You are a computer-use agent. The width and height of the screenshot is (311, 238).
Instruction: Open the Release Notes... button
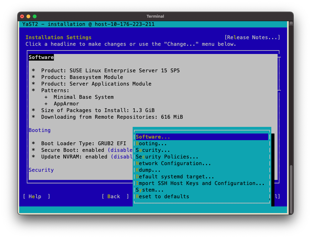(x=252, y=38)
